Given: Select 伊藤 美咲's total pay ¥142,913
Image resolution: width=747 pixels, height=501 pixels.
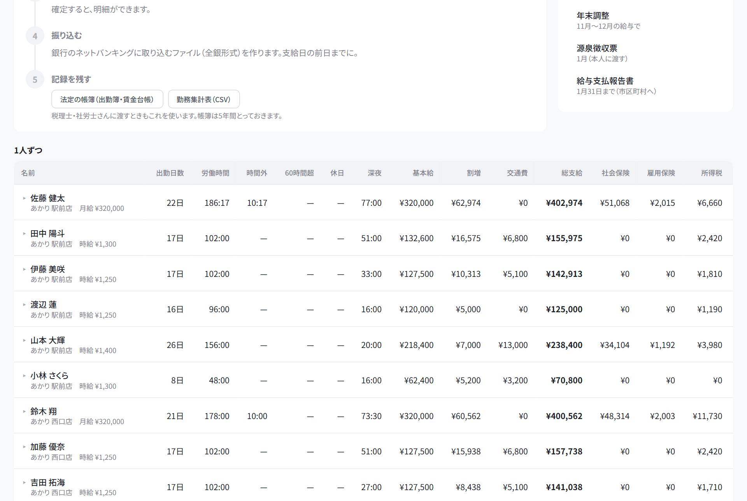Looking at the screenshot, I should (564, 274).
